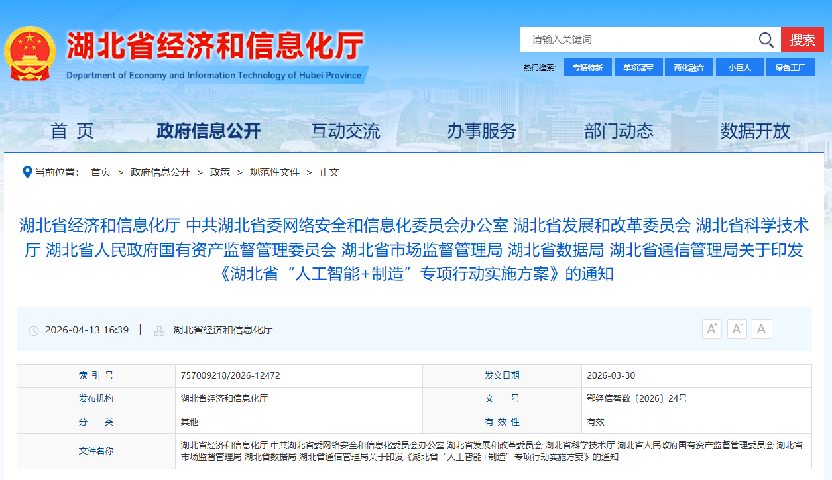Open the 政府信息公开 menu
The image size is (832, 480).
point(209,131)
